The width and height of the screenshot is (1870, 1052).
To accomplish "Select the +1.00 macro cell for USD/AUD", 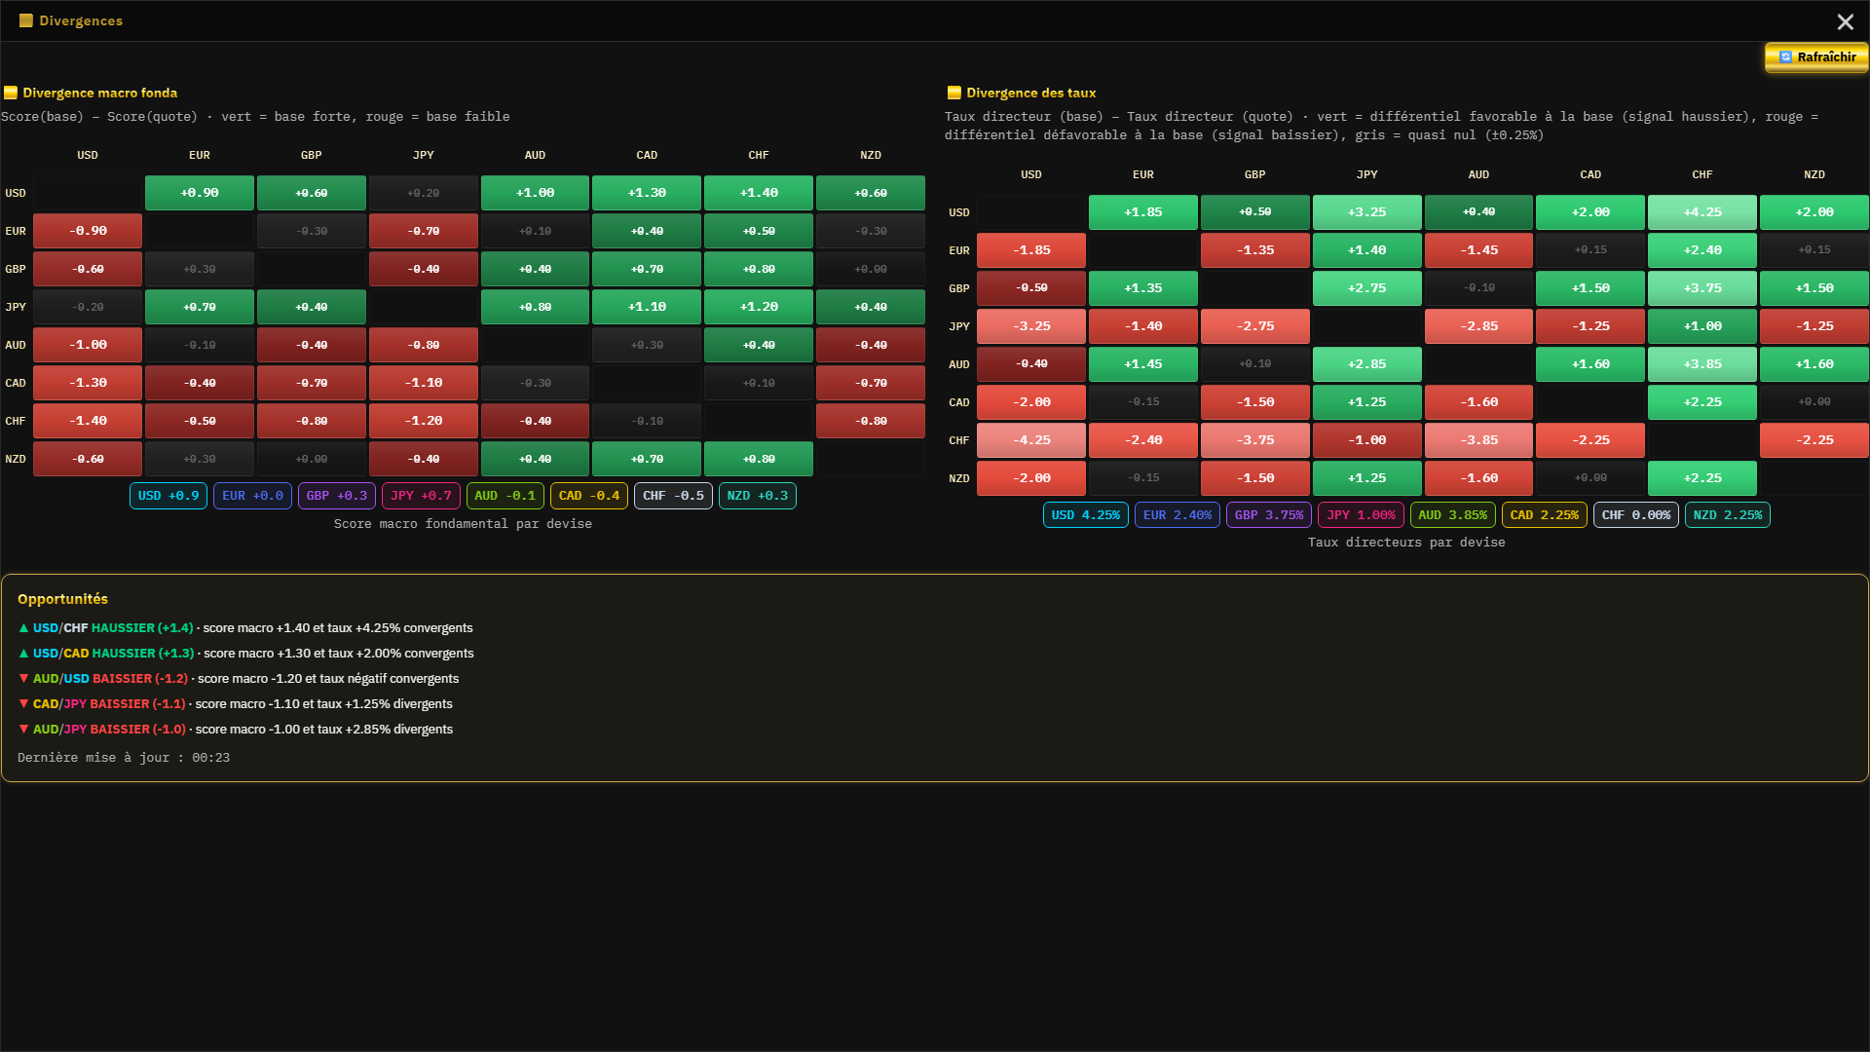I will 535,193.
